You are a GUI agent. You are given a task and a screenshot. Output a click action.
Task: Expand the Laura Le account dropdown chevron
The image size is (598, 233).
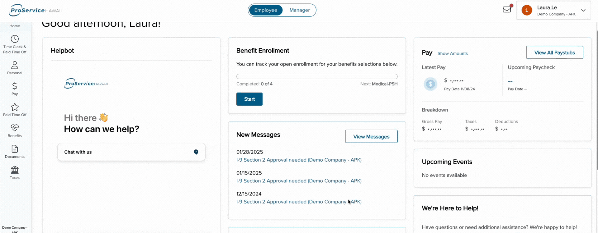click(583, 10)
